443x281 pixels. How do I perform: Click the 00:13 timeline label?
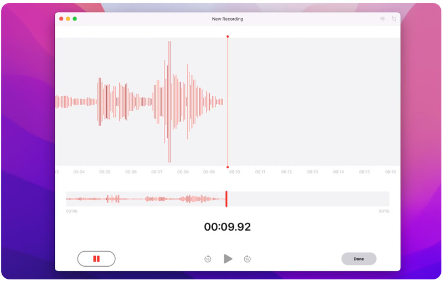pyautogui.click(x=312, y=172)
